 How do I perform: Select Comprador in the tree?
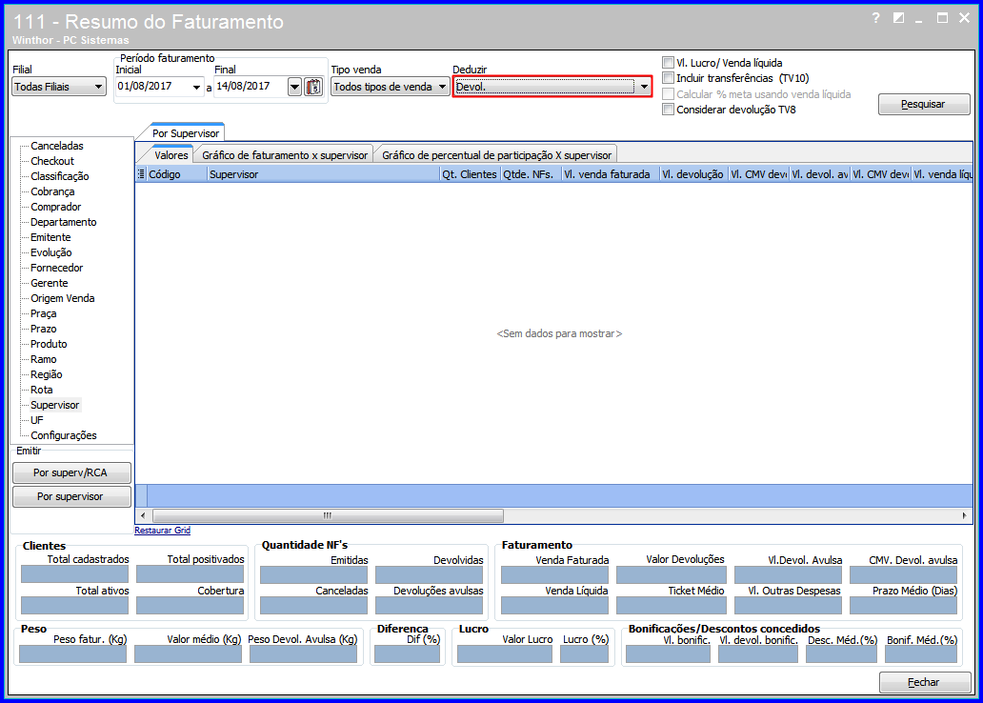pos(56,207)
